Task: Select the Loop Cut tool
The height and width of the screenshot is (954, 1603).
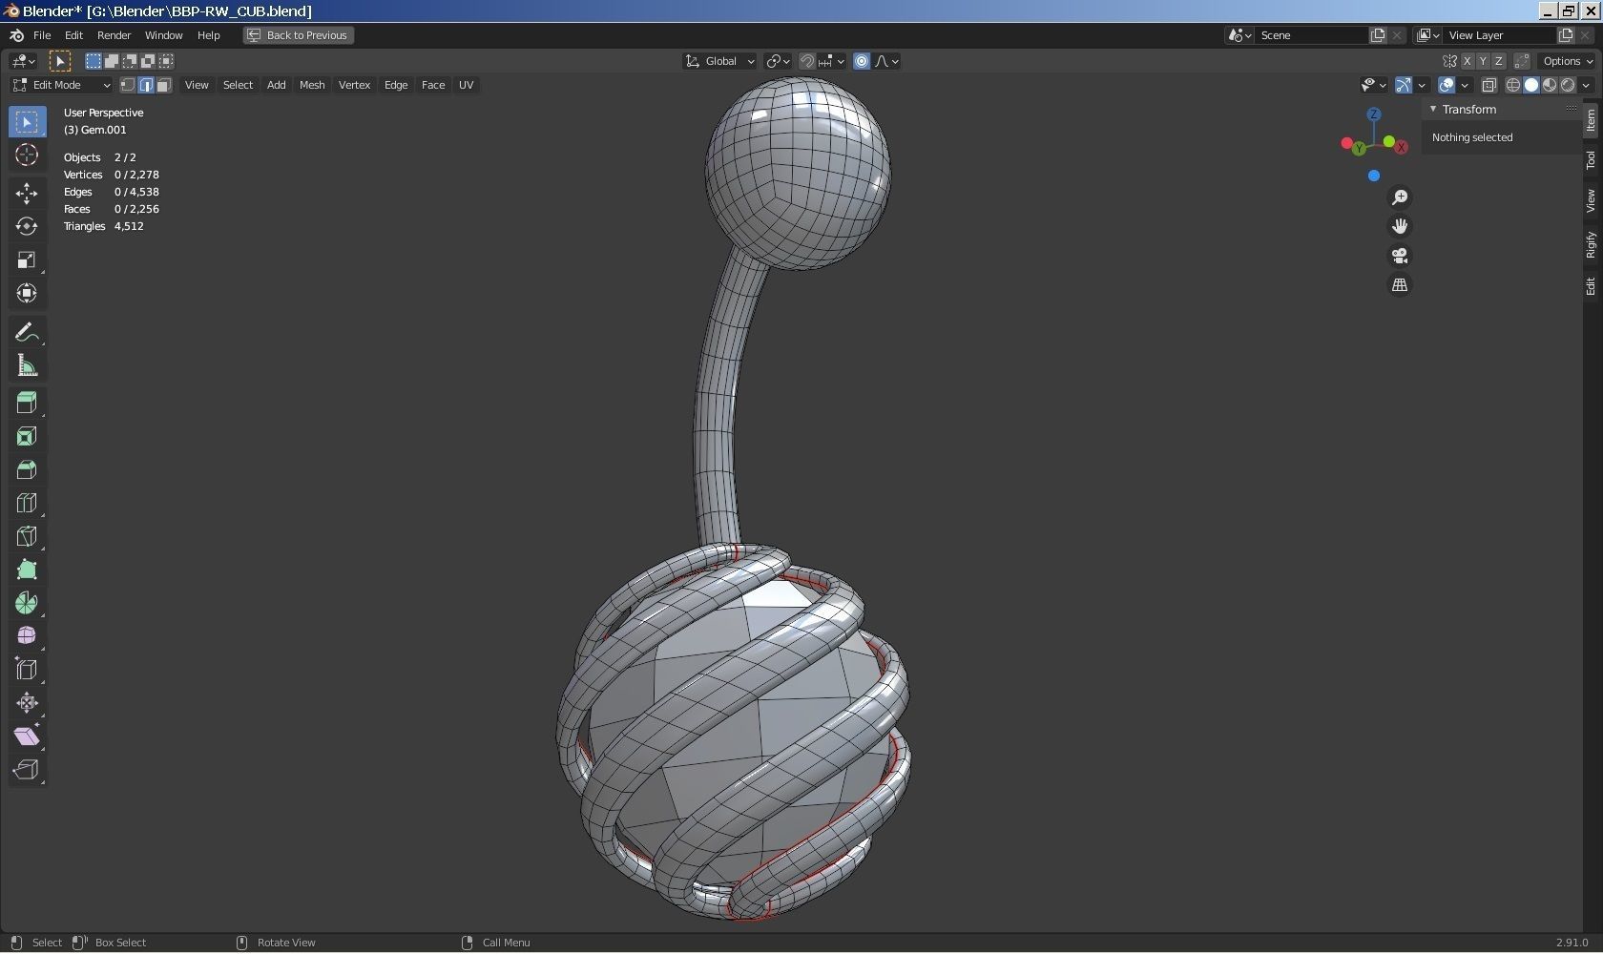Action: 27,503
